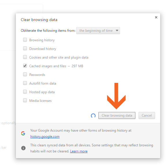
Task: Enable Autofill form data checkbox
Action: coord(25,83)
